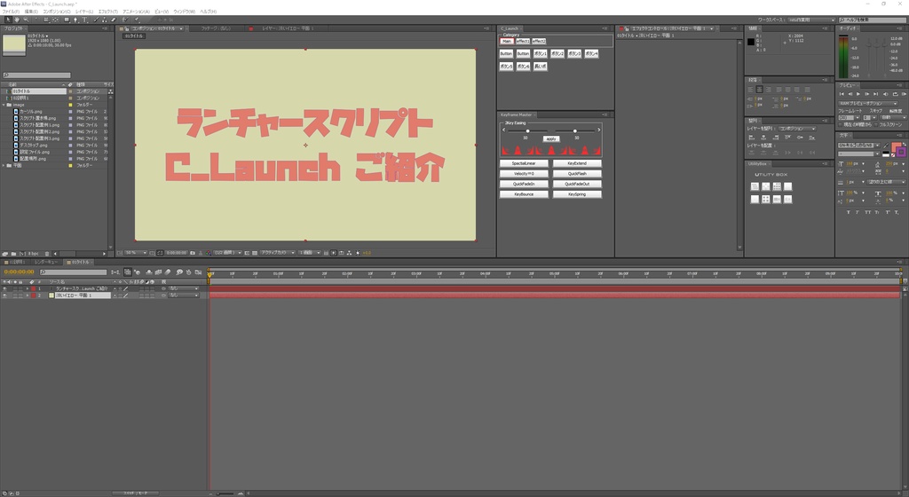The height and width of the screenshot is (497, 909).
Task: Click the QuickFadeIn button
Action: click(x=524, y=185)
